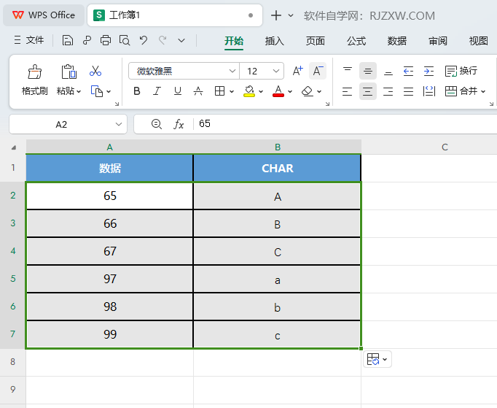Open Print Preview icon
The width and height of the screenshot is (497, 408).
[125, 41]
